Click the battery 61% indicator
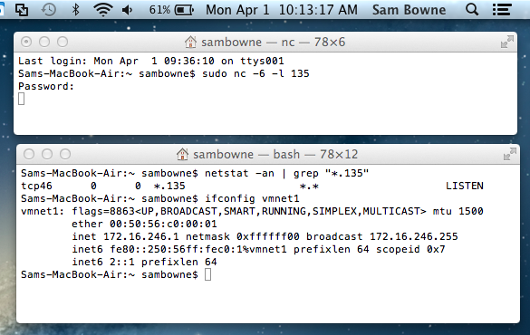The image size is (530, 335). [x=171, y=10]
